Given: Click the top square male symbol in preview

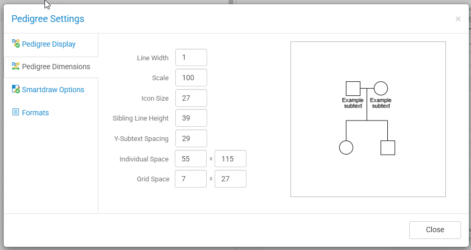Looking at the screenshot, I should [x=353, y=89].
